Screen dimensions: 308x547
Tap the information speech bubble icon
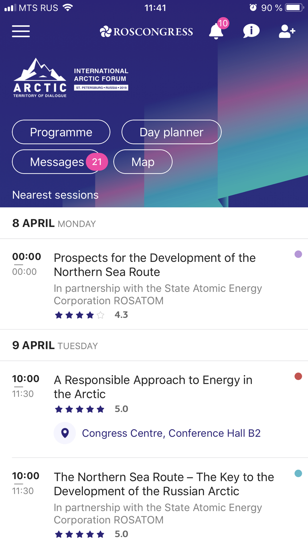[x=251, y=31]
